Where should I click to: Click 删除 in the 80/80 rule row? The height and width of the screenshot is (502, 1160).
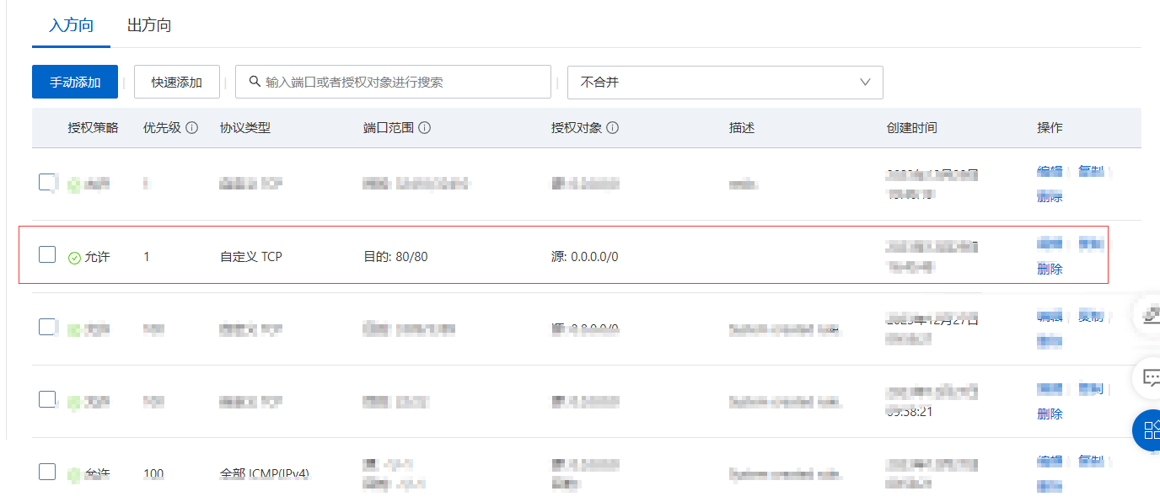click(1050, 269)
